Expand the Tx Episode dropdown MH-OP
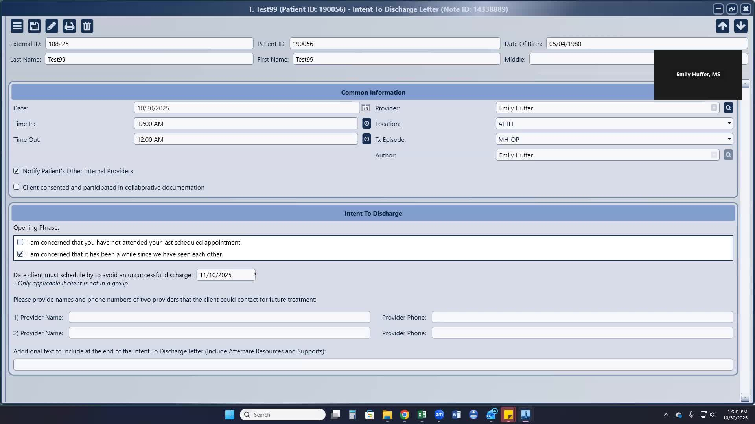Screen dimensions: 755x424 [729, 139]
